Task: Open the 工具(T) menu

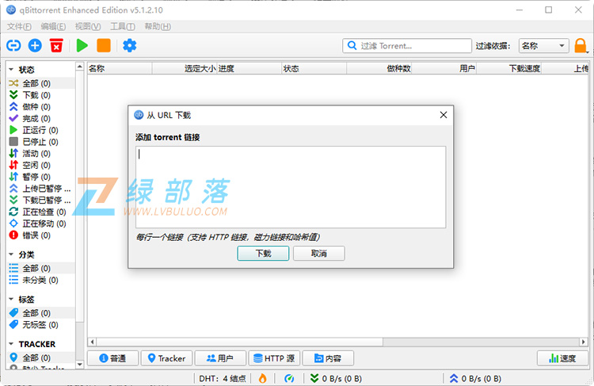Action: [x=122, y=26]
